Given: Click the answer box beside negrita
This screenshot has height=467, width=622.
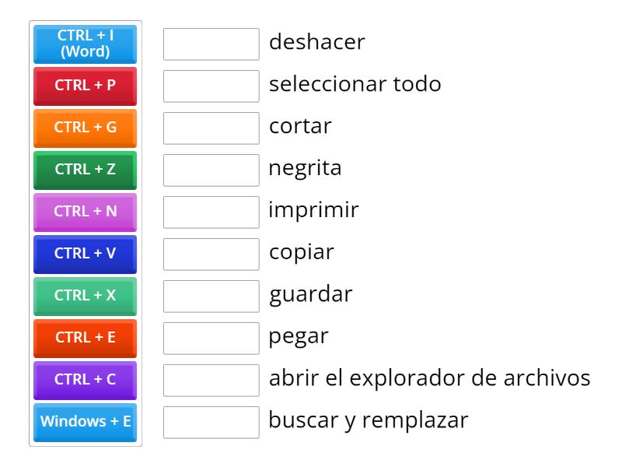Looking at the screenshot, I should (x=211, y=170).
